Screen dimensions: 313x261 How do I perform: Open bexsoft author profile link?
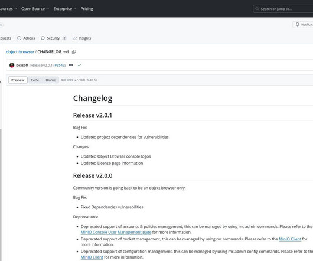22,65
